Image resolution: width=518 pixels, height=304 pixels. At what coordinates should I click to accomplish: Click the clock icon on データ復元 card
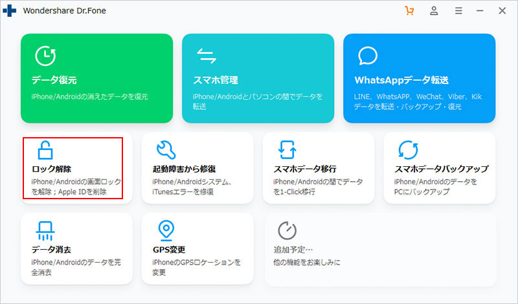point(45,56)
